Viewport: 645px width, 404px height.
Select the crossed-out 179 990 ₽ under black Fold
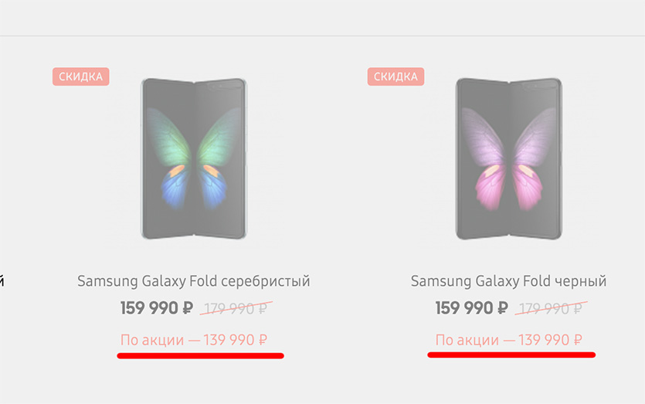[x=549, y=309]
